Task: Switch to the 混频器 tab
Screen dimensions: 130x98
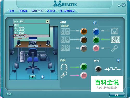Action: pyautogui.click(x=23, y=11)
